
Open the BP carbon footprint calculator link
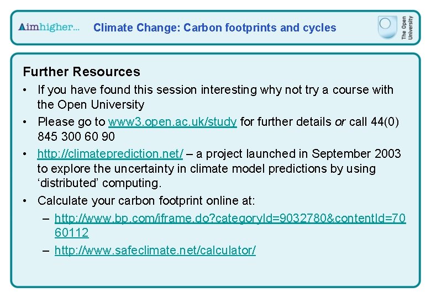230,219
